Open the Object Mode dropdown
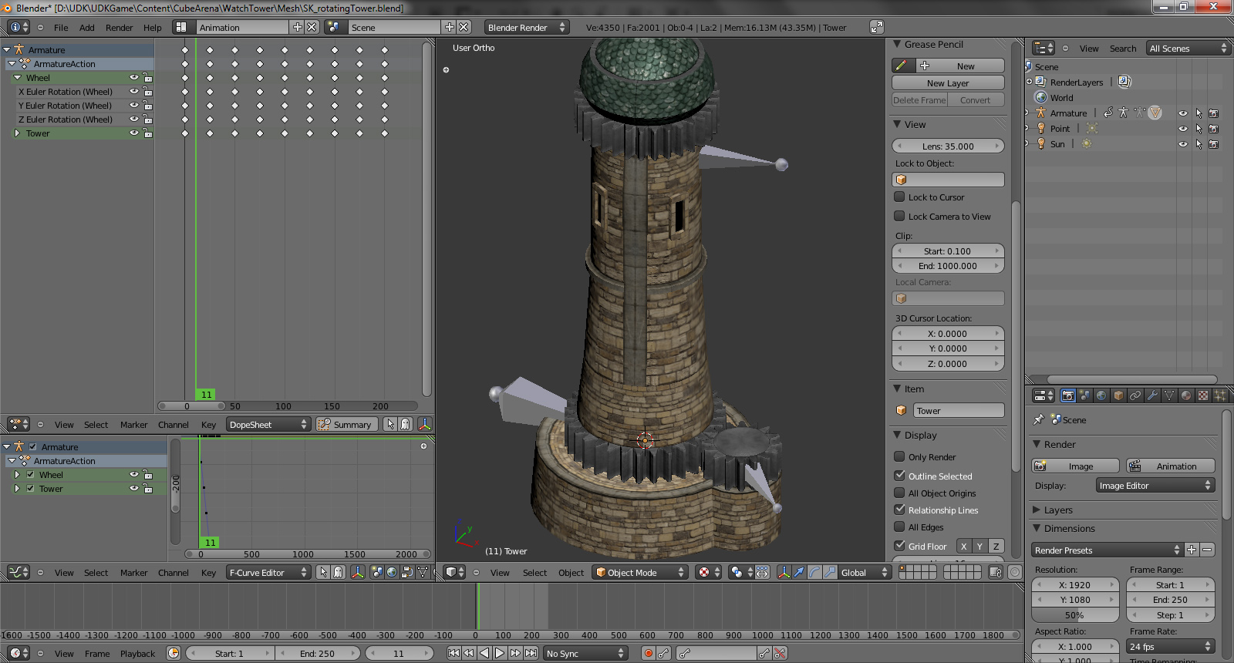Image resolution: width=1234 pixels, height=663 pixels. [x=639, y=572]
